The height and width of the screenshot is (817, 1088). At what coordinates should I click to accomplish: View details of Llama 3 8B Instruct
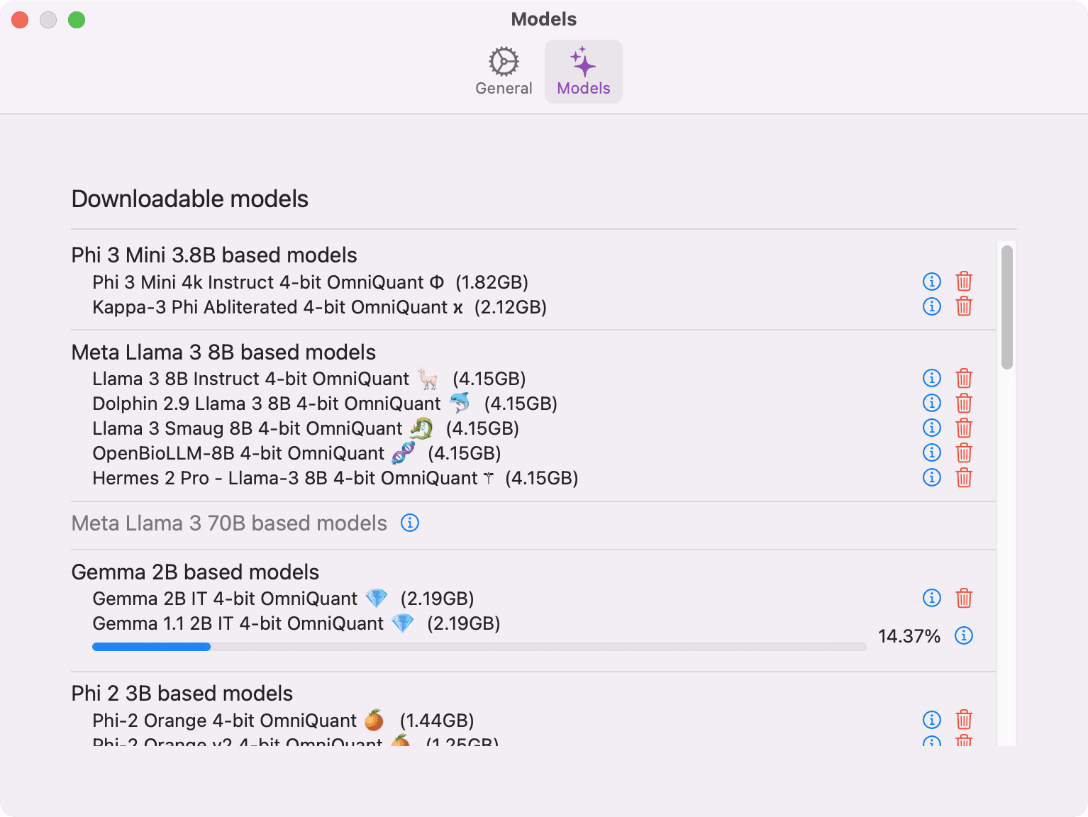point(931,378)
